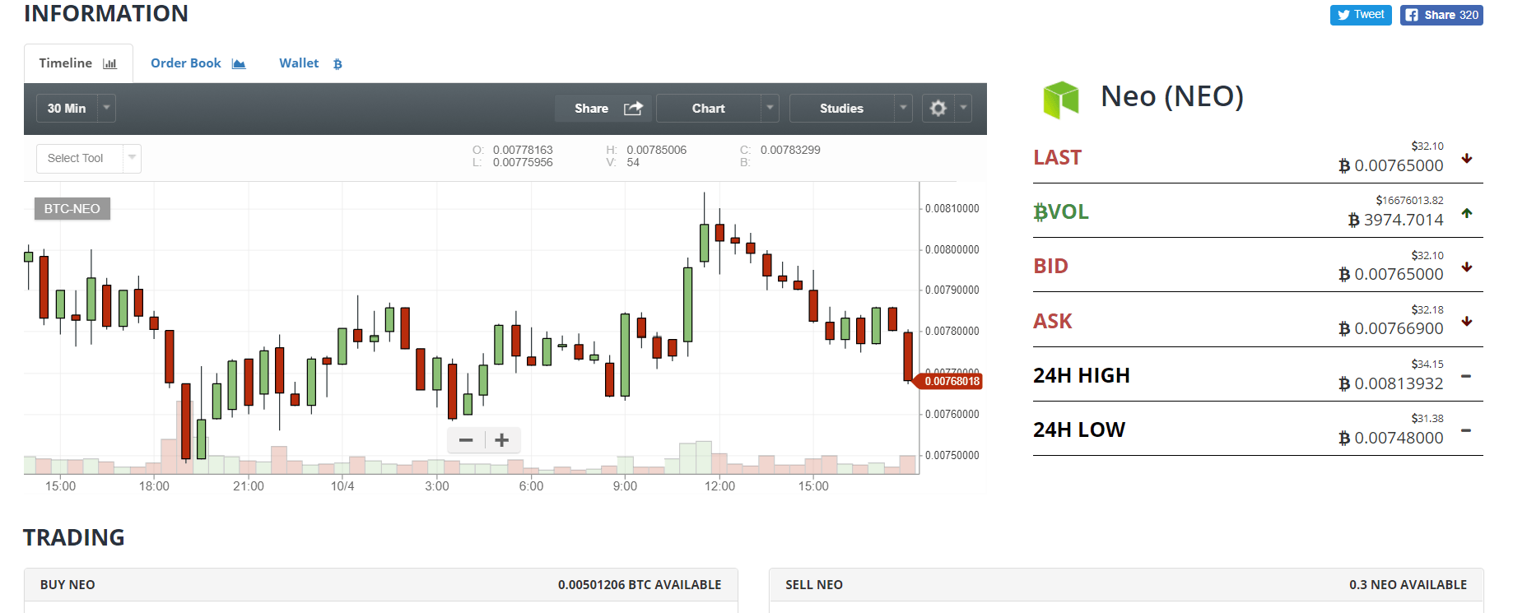1513x613 pixels.
Task: Click the Wallet bitcoin icon
Action: (x=338, y=64)
